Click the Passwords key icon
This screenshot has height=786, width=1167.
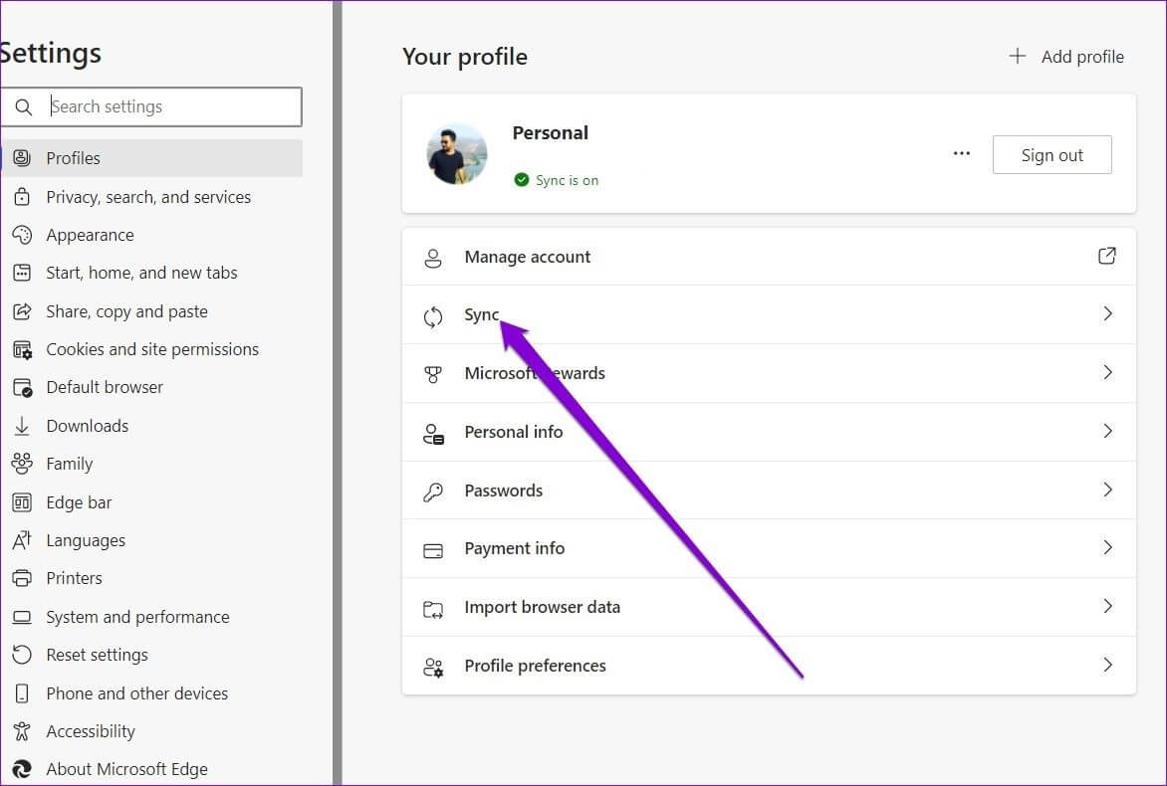[x=432, y=492]
